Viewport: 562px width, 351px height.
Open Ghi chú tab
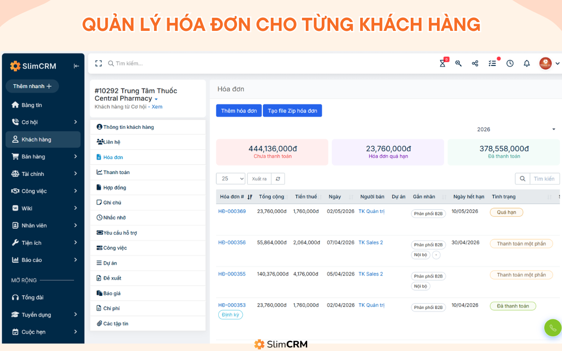pos(148,203)
